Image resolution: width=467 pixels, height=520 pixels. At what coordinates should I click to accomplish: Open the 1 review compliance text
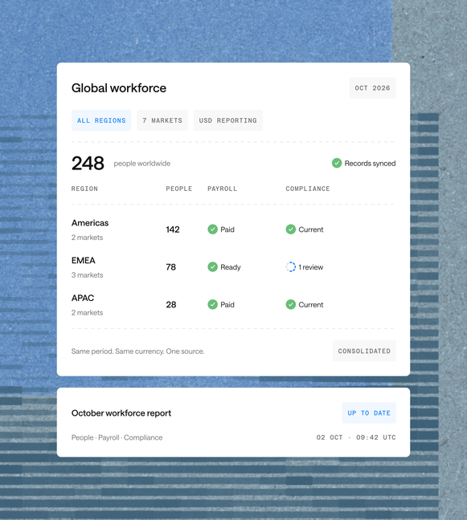coord(310,267)
